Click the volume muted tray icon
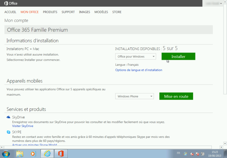 pyautogui.click(x=192, y=154)
